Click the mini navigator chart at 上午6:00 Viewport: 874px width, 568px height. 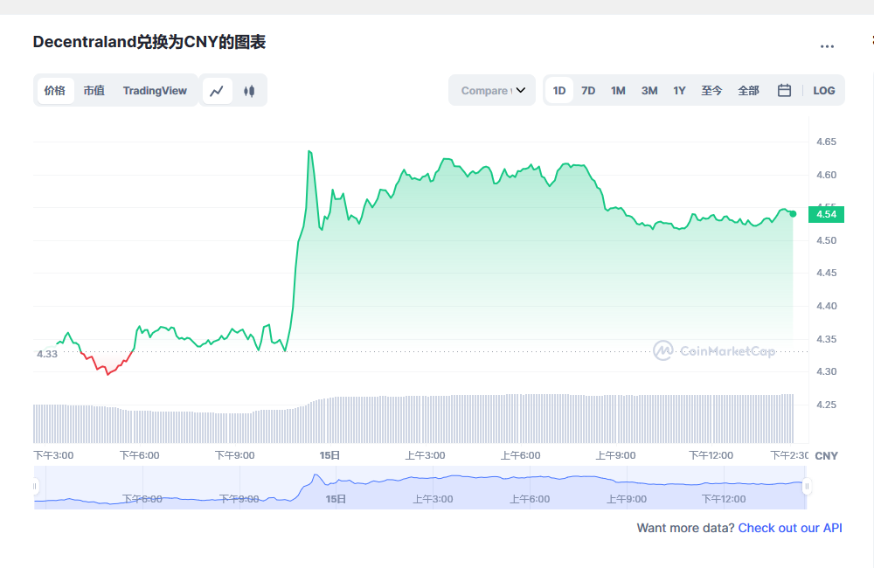(x=530, y=499)
